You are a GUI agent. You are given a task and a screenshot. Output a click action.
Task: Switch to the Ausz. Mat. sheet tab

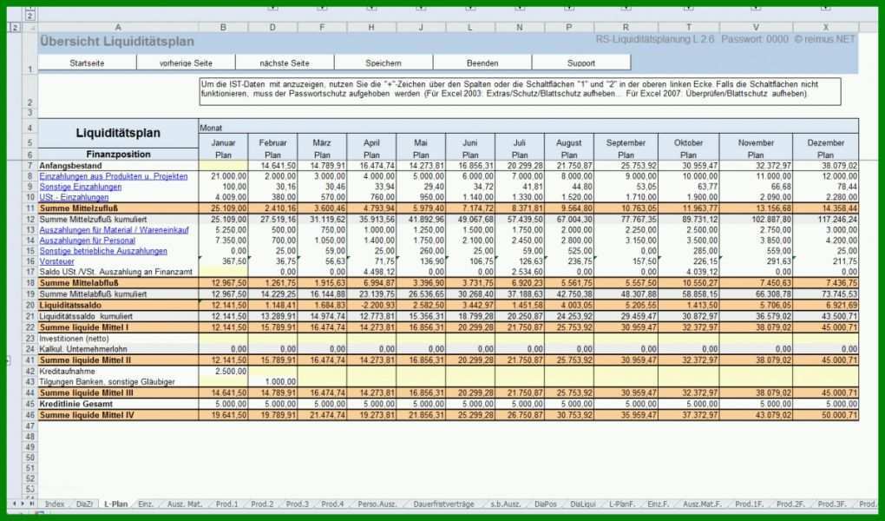coord(185,504)
